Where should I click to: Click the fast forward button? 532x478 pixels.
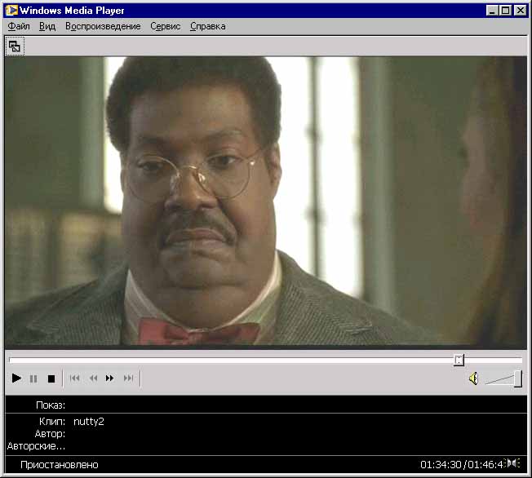point(109,378)
